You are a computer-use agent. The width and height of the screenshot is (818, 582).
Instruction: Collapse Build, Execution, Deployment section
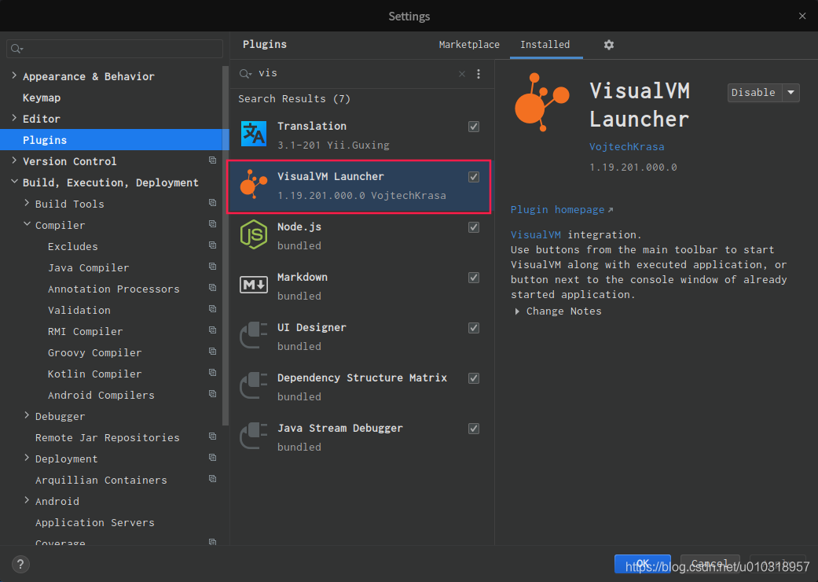[x=14, y=182]
